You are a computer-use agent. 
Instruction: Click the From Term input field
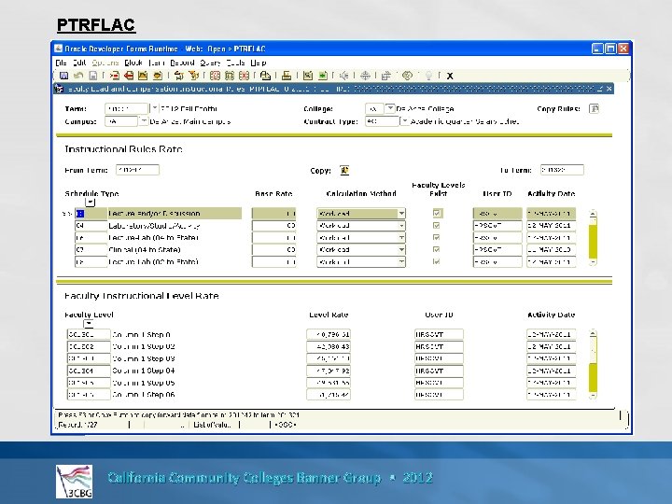137,170
